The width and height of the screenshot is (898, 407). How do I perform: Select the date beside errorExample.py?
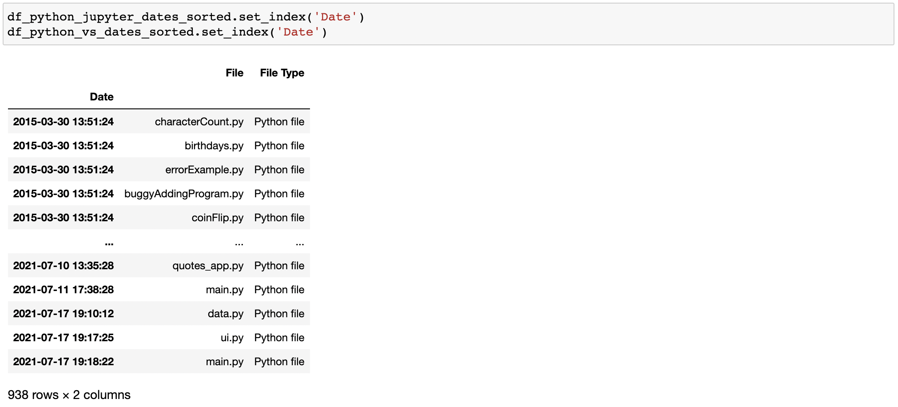pyautogui.click(x=64, y=170)
